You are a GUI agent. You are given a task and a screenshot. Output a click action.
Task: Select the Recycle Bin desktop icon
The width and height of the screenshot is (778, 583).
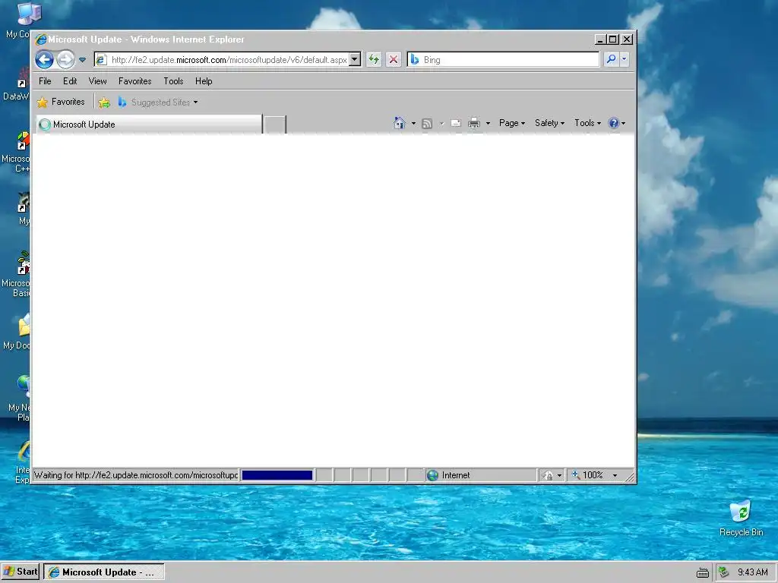point(741,518)
